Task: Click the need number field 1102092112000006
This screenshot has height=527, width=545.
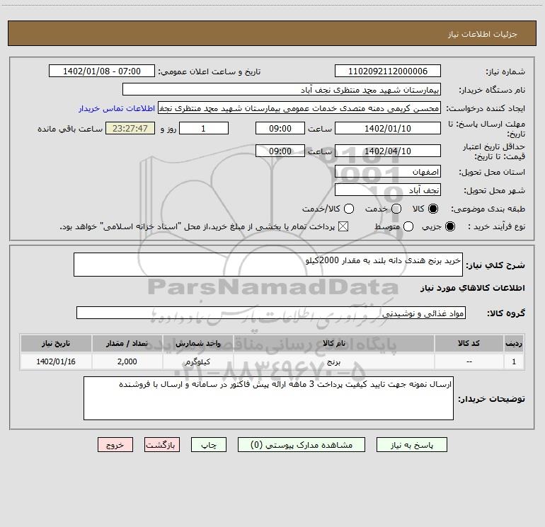Action: [388, 71]
